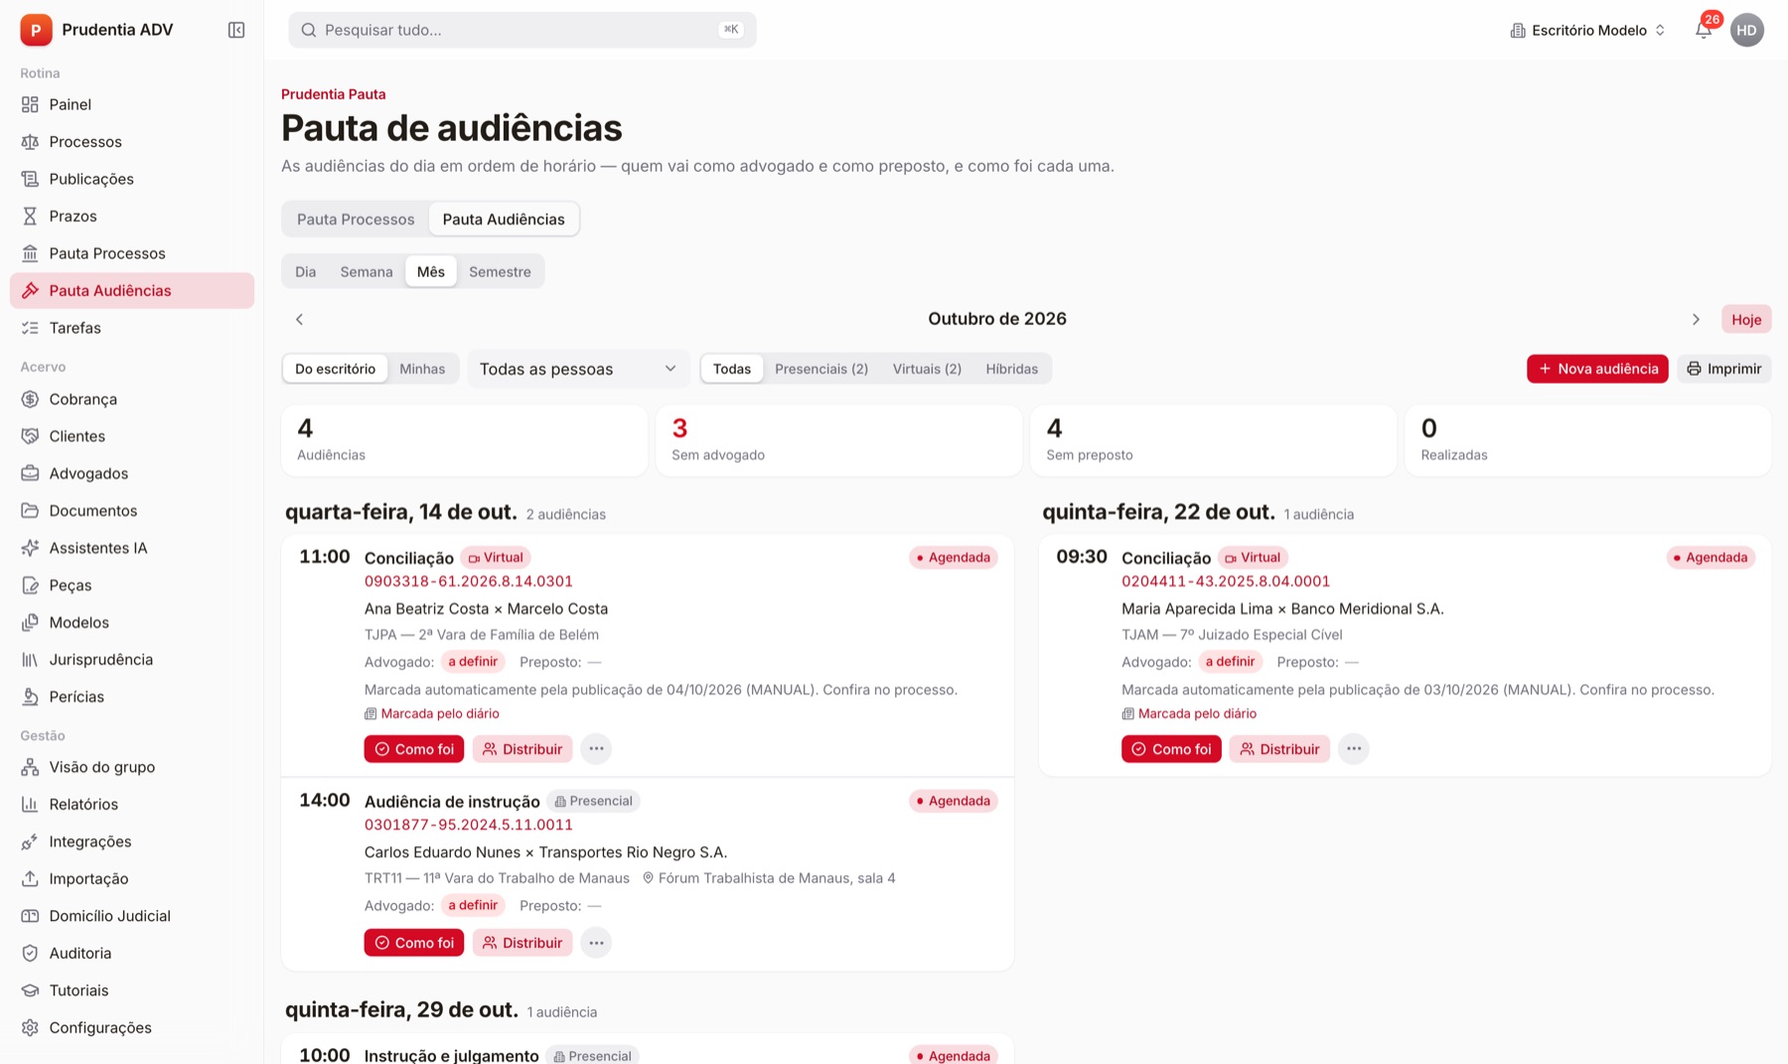Select the Semestre view tab
This screenshot has height=1064, width=1788.
(500, 271)
